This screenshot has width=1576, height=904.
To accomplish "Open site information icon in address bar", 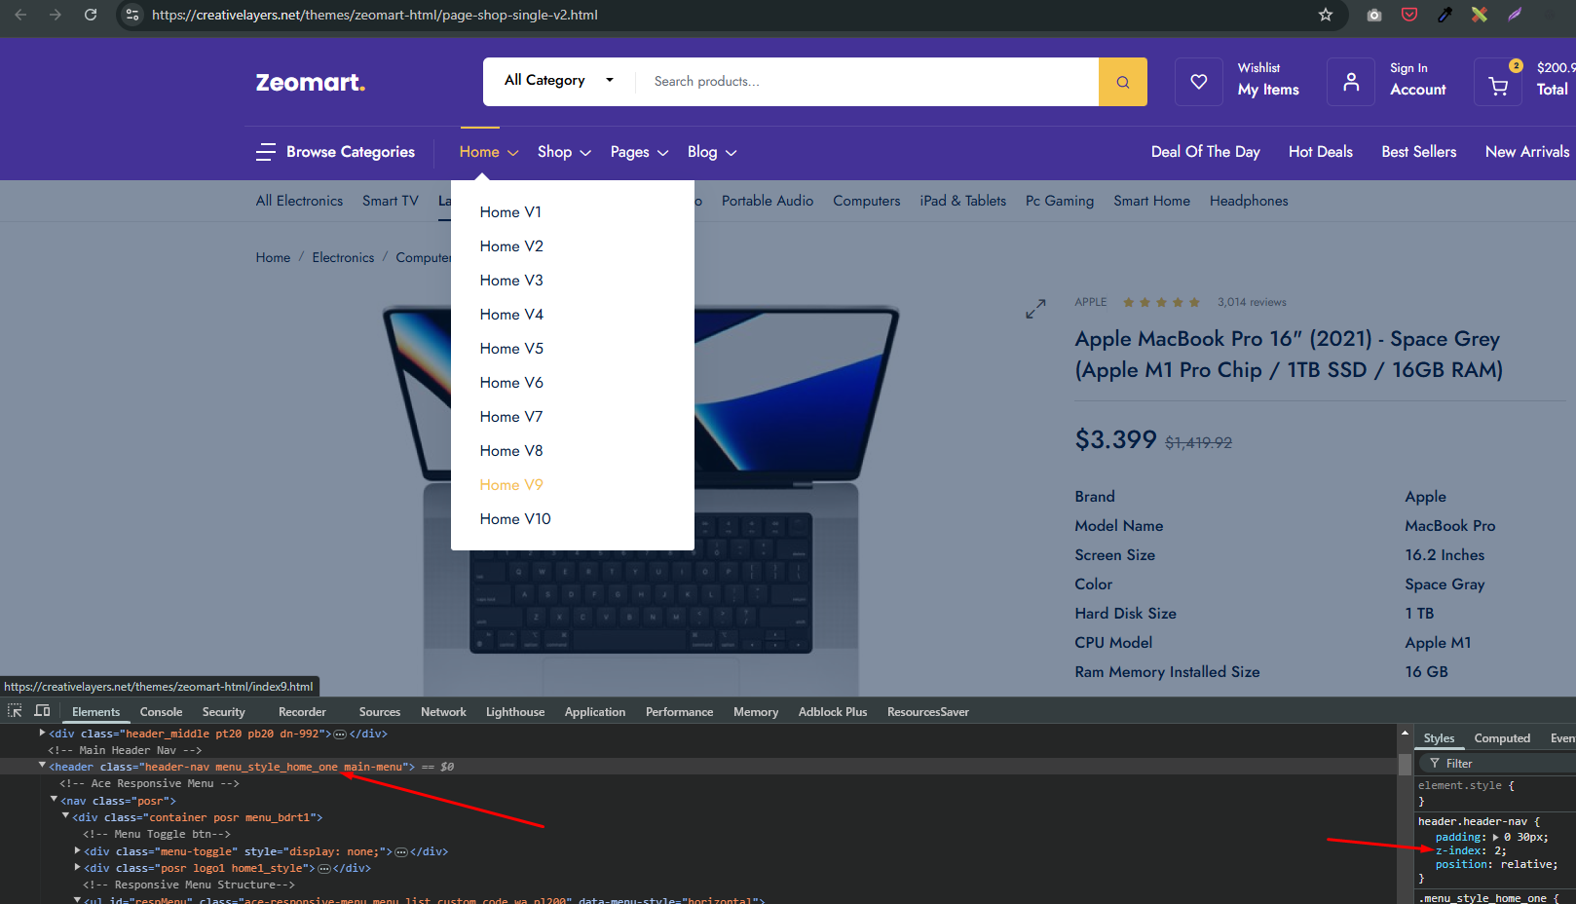I will click(133, 15).
